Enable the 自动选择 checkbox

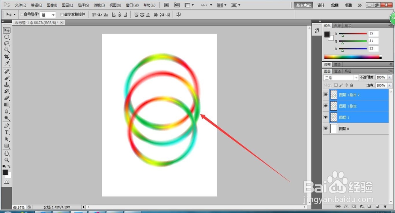(21, 14)
